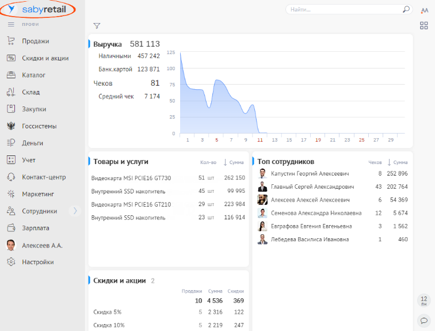Select day 11 on revenue chart axis
The height and width of the screenshot is (331, 435).
(x=260, y=139)
